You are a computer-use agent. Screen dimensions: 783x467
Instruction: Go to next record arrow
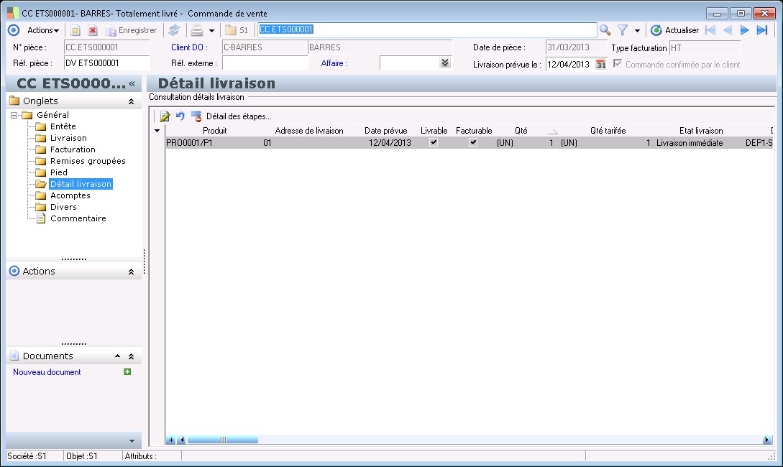745,30
